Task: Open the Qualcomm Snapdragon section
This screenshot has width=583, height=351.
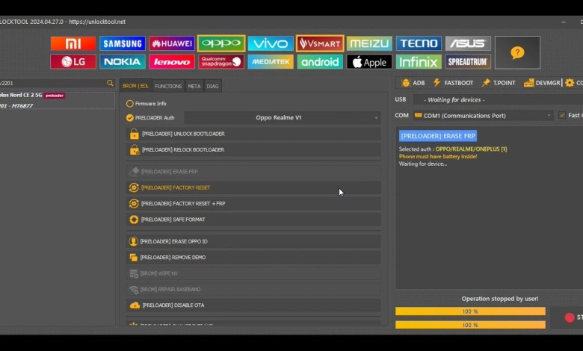Action: click(x=221, y=62)
